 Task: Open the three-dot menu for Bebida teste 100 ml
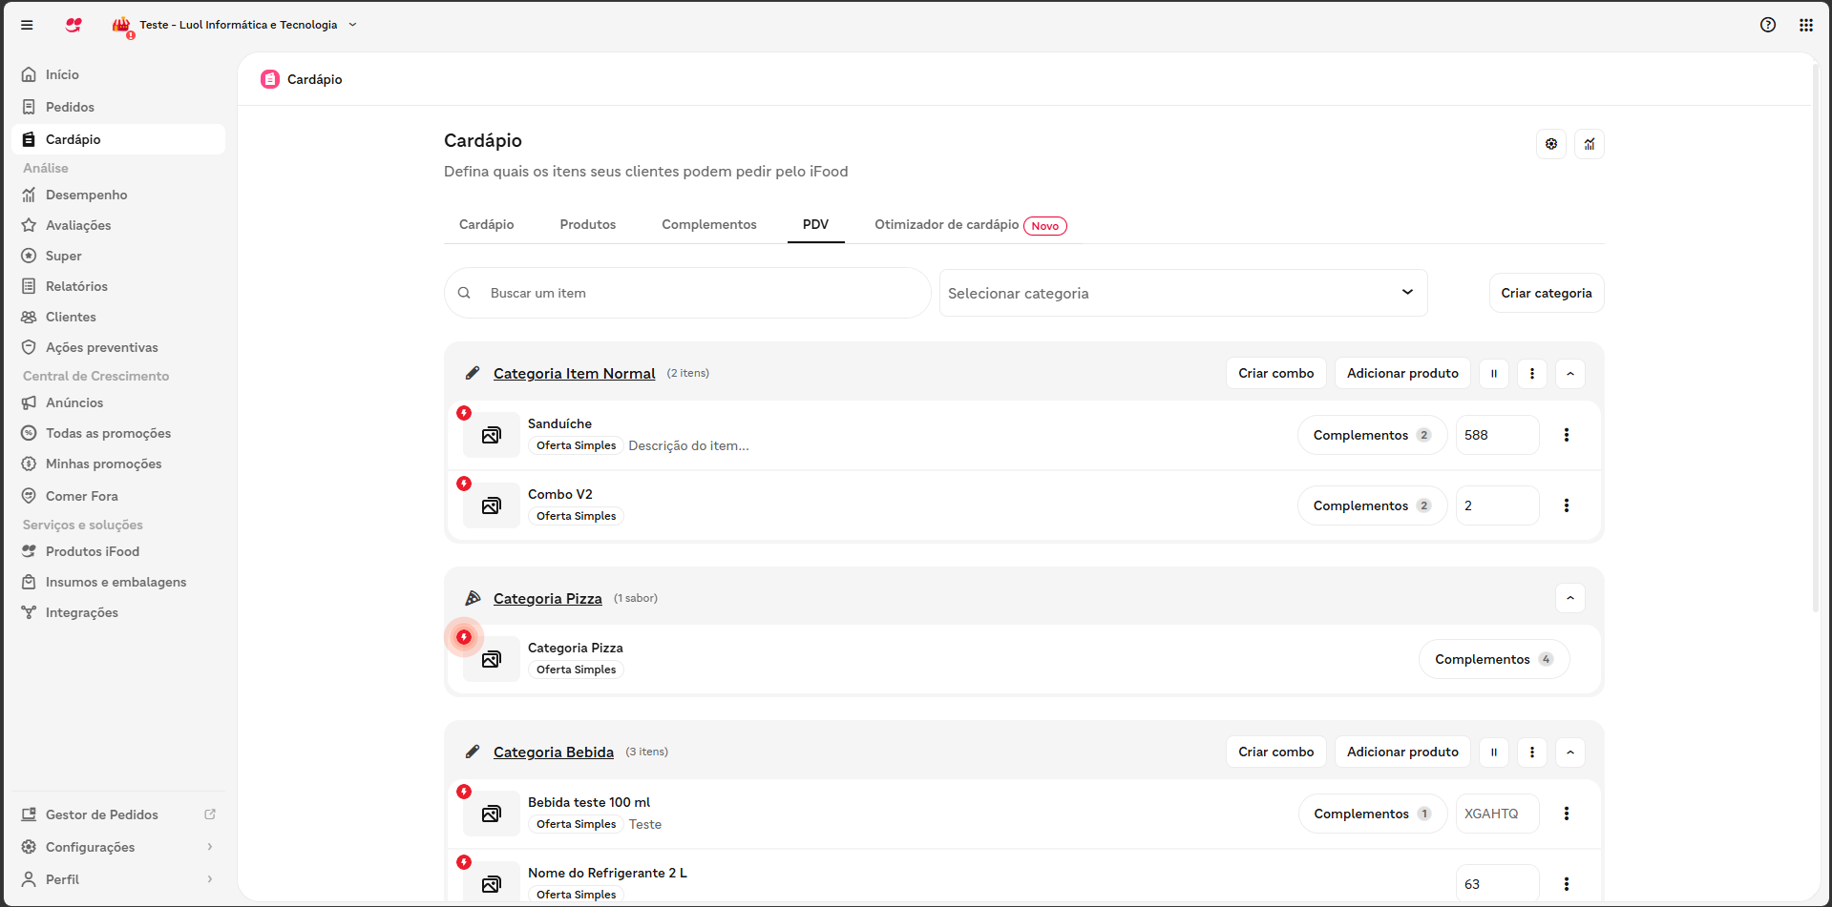tap(1567, 814)
